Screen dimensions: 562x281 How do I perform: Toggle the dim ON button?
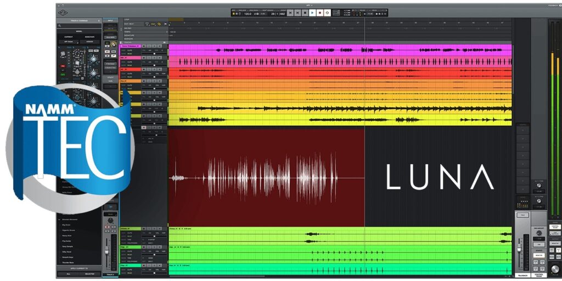(539, 244)
